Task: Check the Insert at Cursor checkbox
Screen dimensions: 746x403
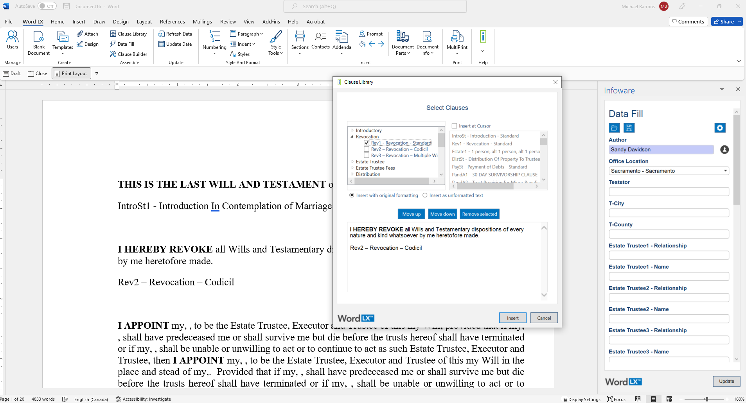Action: (x=455, y=126)
